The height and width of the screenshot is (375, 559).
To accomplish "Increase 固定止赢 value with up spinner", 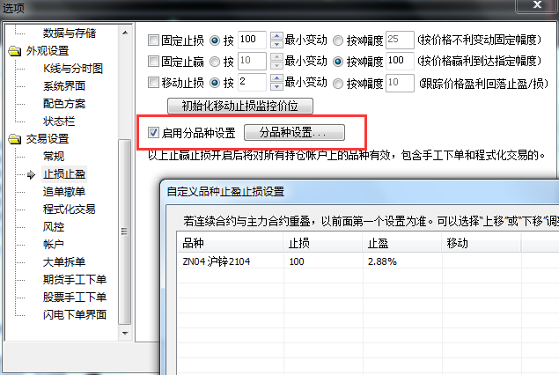I will click(x=276, y=57).
